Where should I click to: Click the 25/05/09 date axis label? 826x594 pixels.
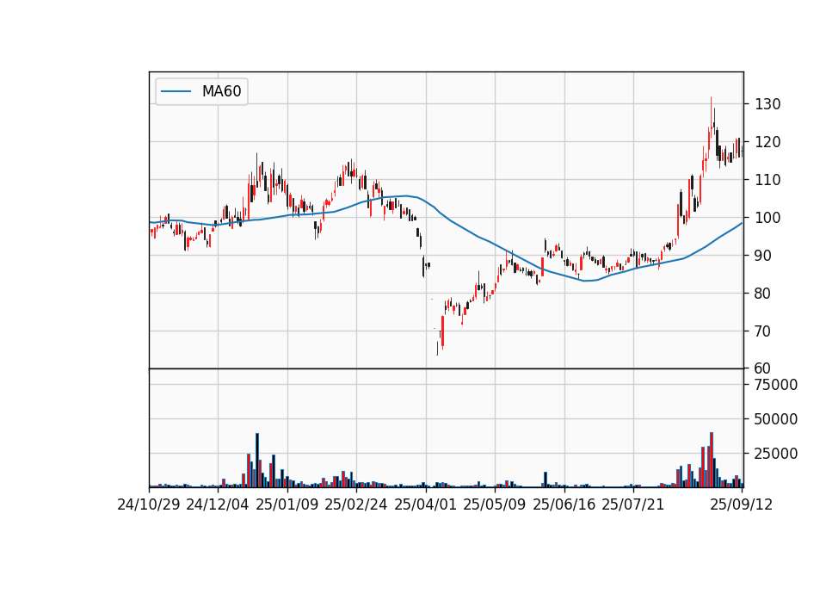495,504
